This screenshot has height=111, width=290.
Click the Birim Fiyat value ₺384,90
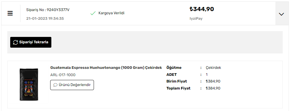click(213, 81)
